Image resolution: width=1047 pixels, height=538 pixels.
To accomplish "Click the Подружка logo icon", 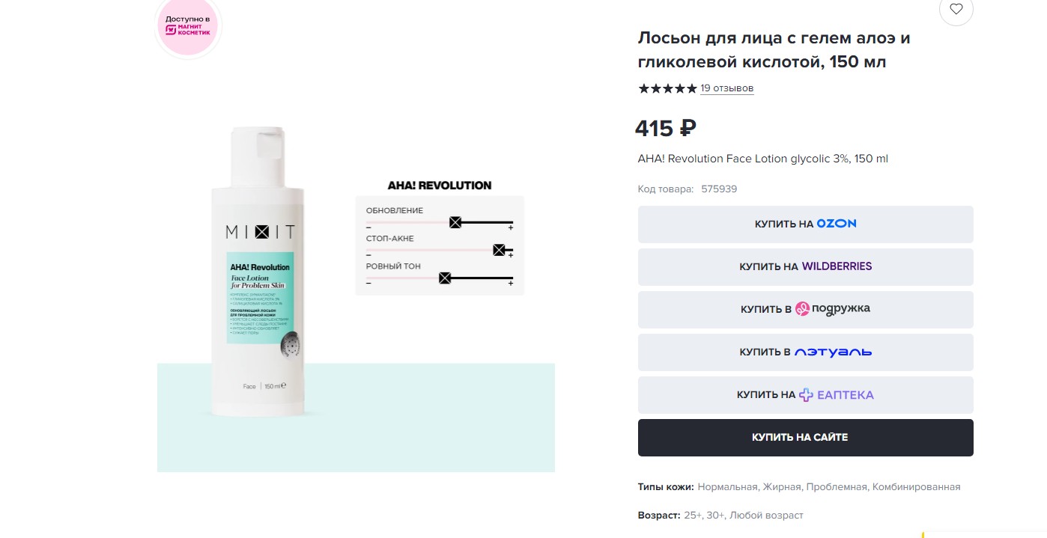I will click(x=802, y=308).
